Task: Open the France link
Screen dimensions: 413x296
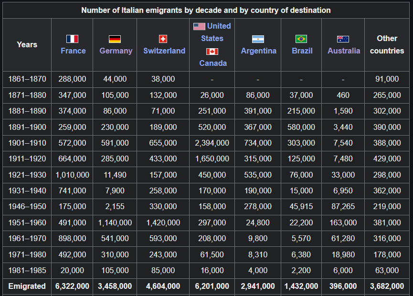Action: (73, 51)
